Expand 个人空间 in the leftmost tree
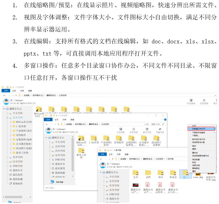 tap(8, 113)
